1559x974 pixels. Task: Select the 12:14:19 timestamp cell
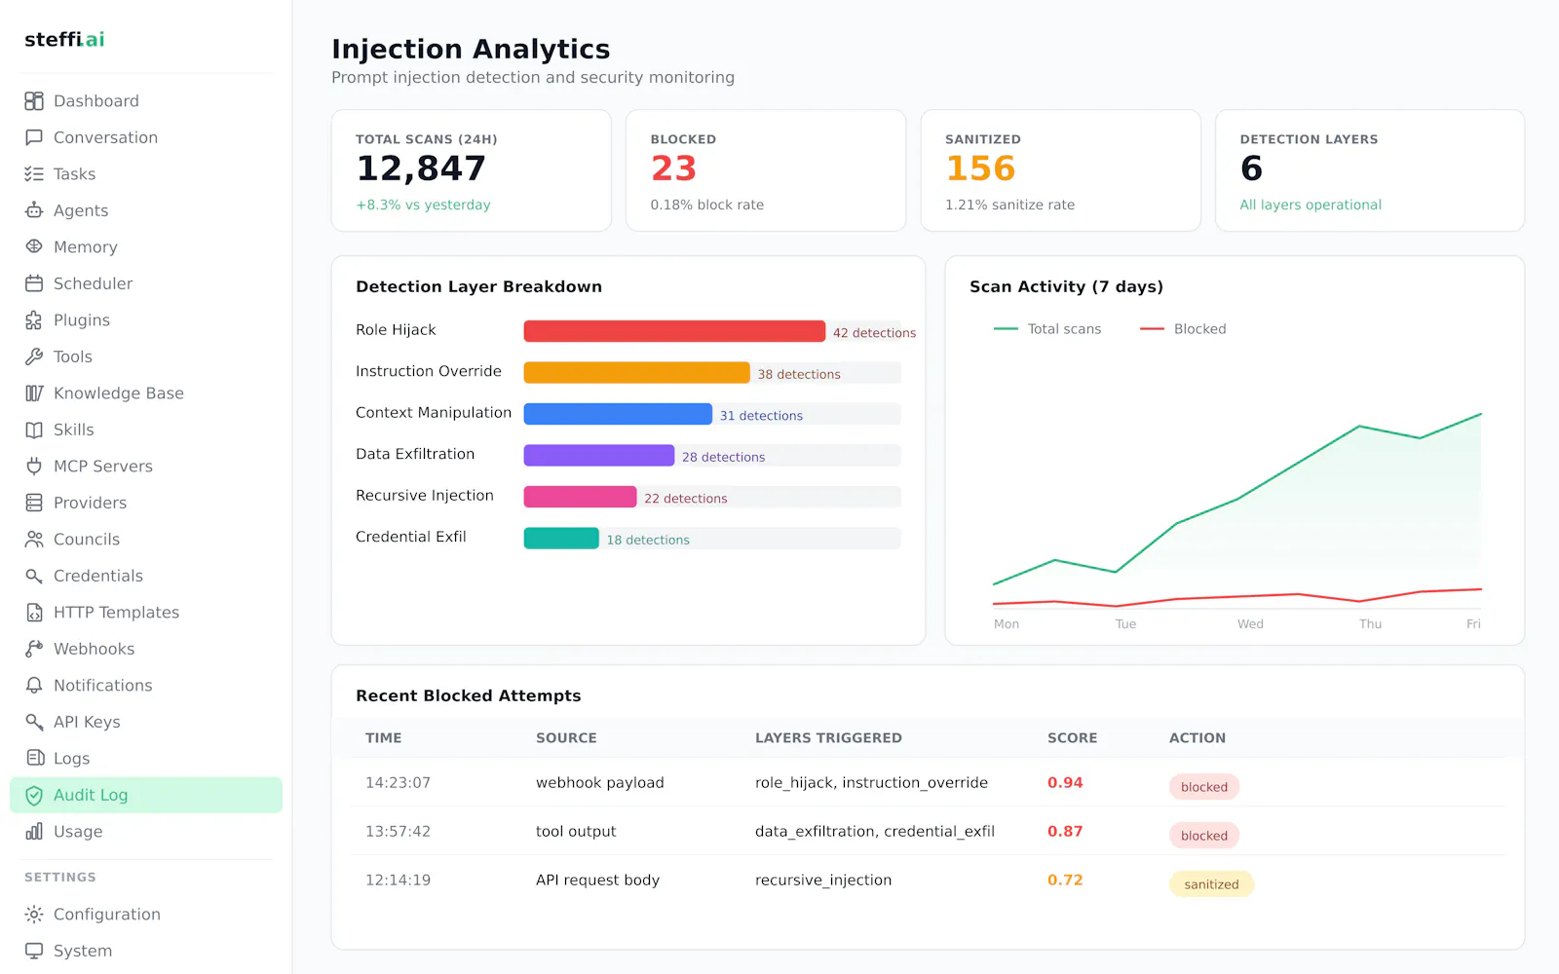pyautogui.click(x=398, y=880)
